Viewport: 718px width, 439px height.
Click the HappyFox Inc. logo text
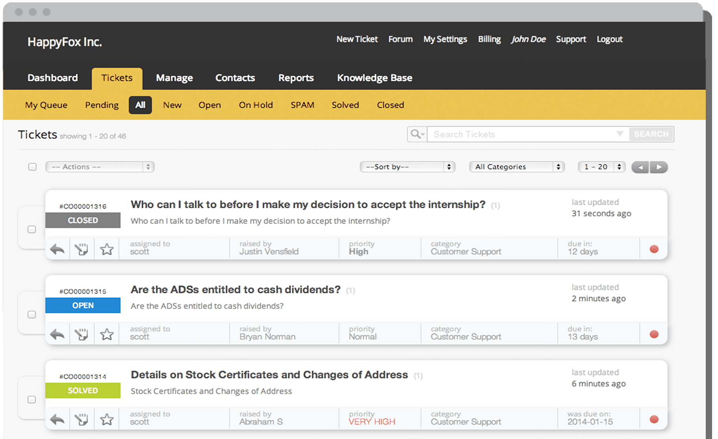(65, 42)
